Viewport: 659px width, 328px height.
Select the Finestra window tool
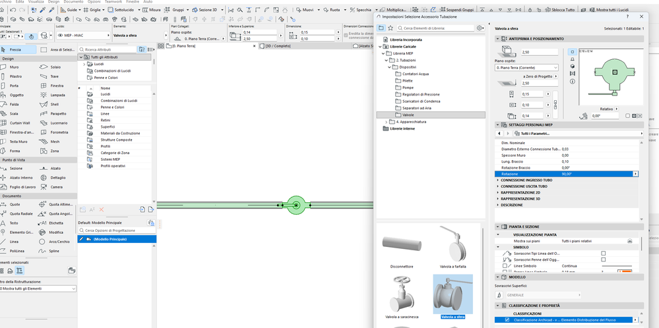point(53,86)
